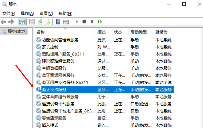Viewport: 203px width, 128px height.
Task: Click 对 W... description of 家长控制
Action: [x=104, y=47]
